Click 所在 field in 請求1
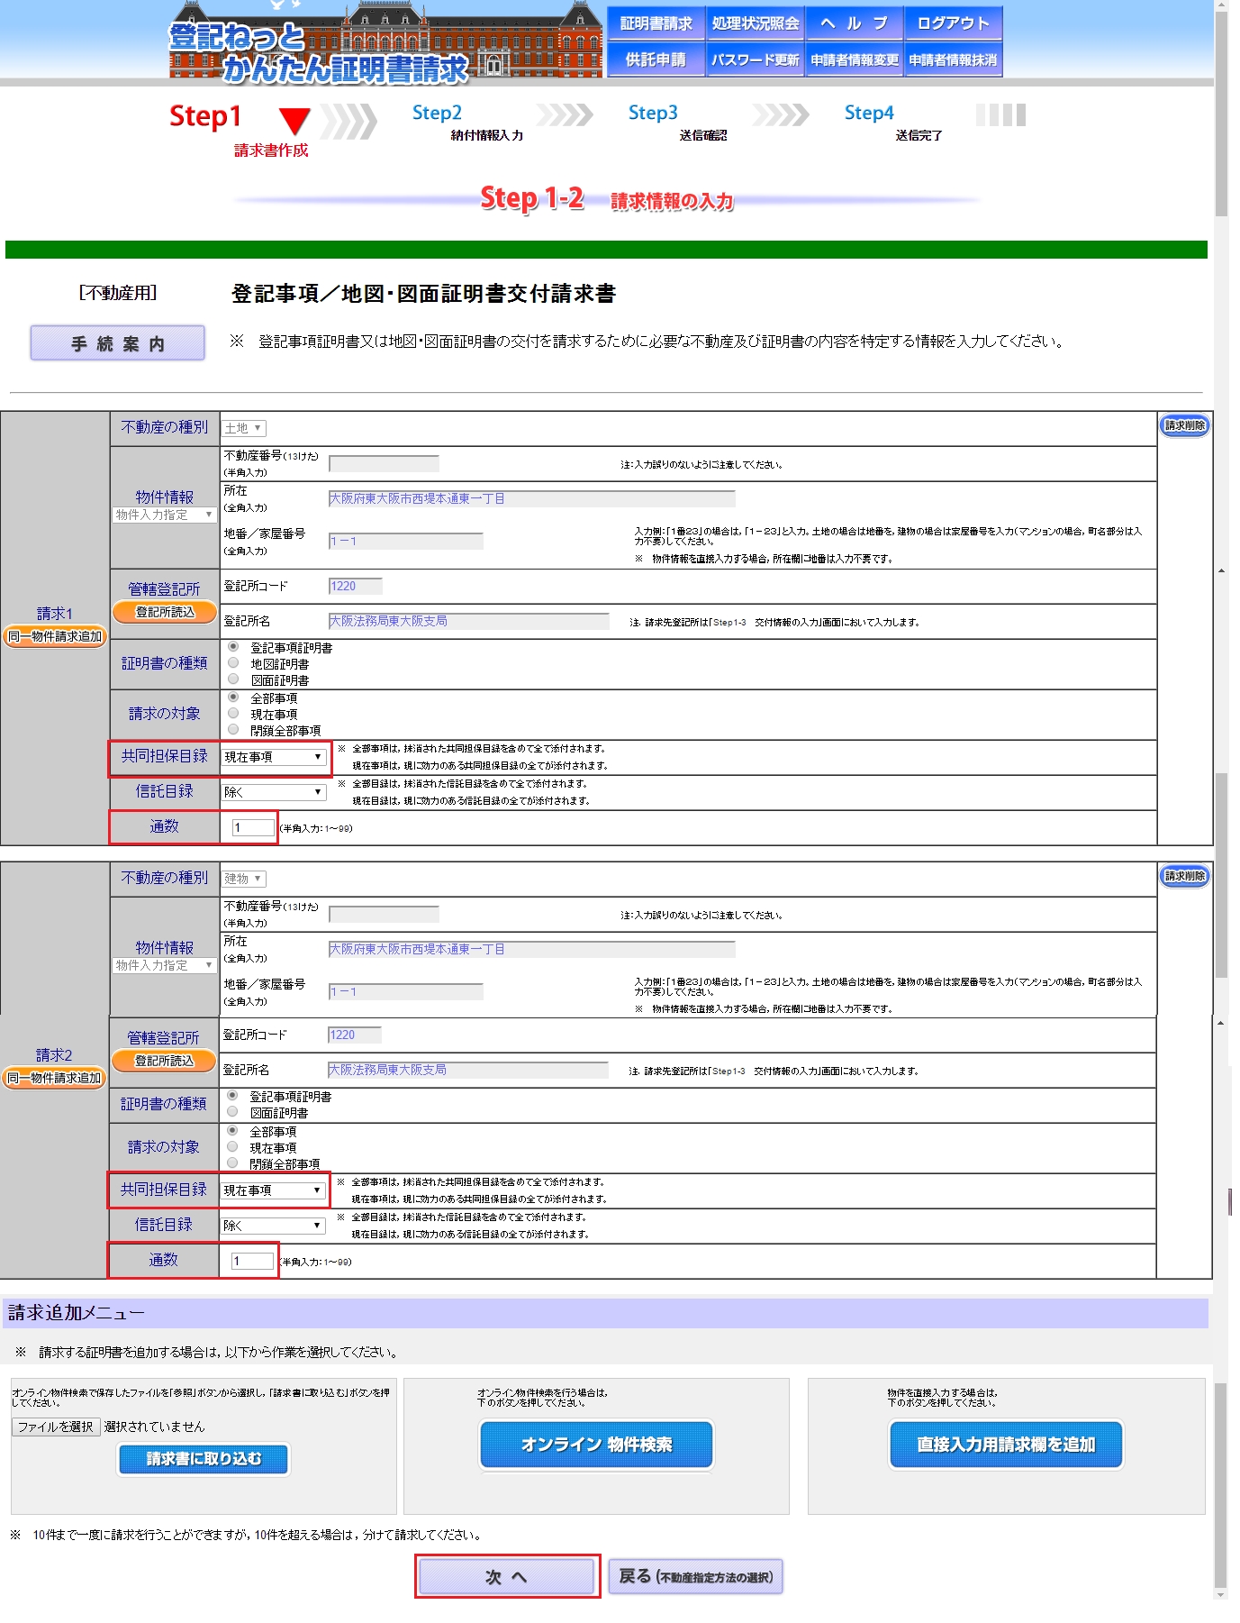The height and width of the screenshot is (1623, 1240). [x=532, y=498]
